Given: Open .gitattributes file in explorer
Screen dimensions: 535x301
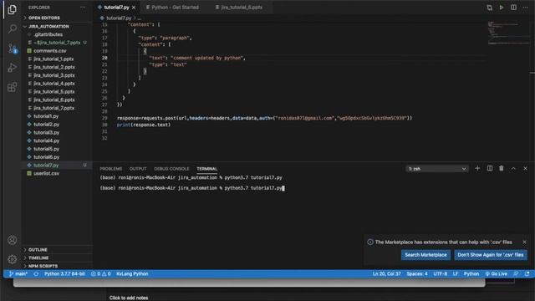Looking at the screenshot, I should tap(48, 34).
